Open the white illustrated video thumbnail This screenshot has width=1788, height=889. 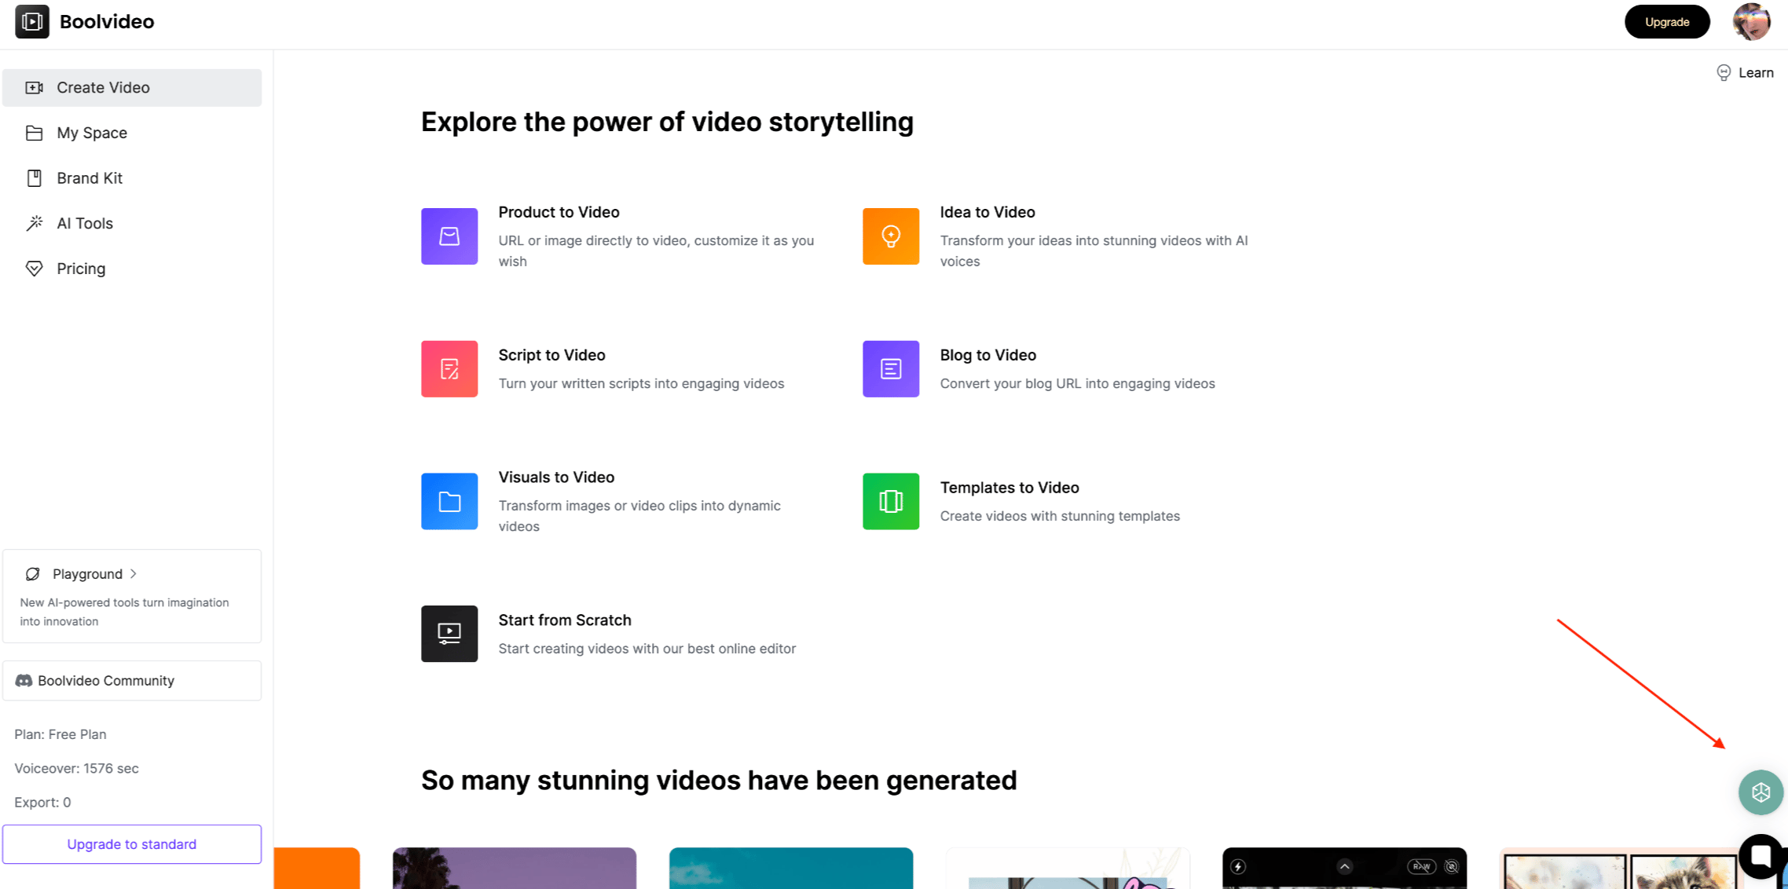point(1068,869)
